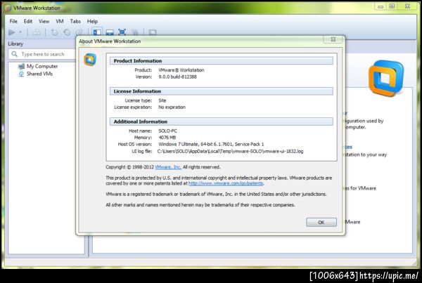422x283 pixels.
Task: Click the UI log file path text
Action: pyautogui.click(x=231, y=151)
